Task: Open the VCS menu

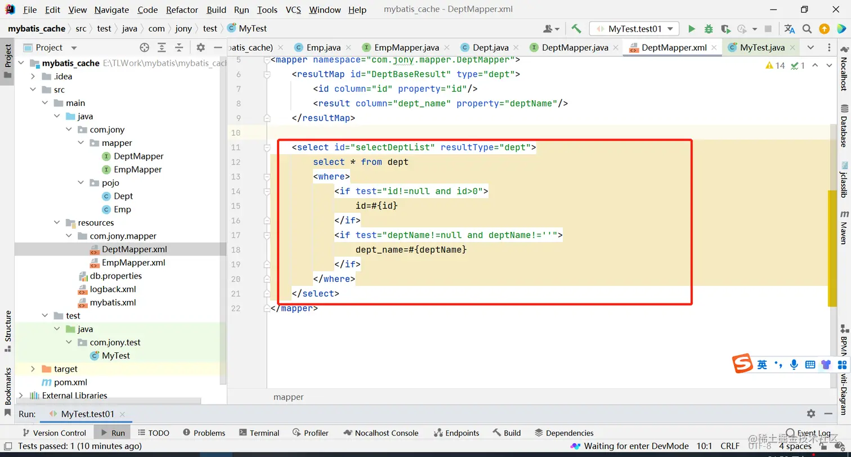Action: coord(293,10)
